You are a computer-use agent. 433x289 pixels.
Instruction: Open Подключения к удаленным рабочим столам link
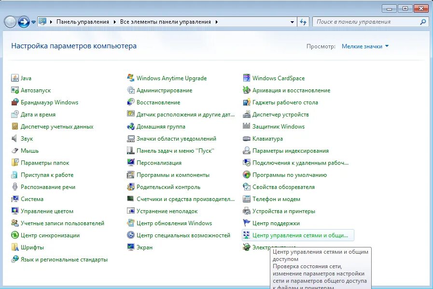300,162
